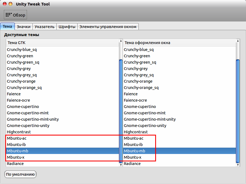Select Faience-ocre in window theme list
Image resolution: width=246 pixels, height=184 pixels.
(179, 100)
